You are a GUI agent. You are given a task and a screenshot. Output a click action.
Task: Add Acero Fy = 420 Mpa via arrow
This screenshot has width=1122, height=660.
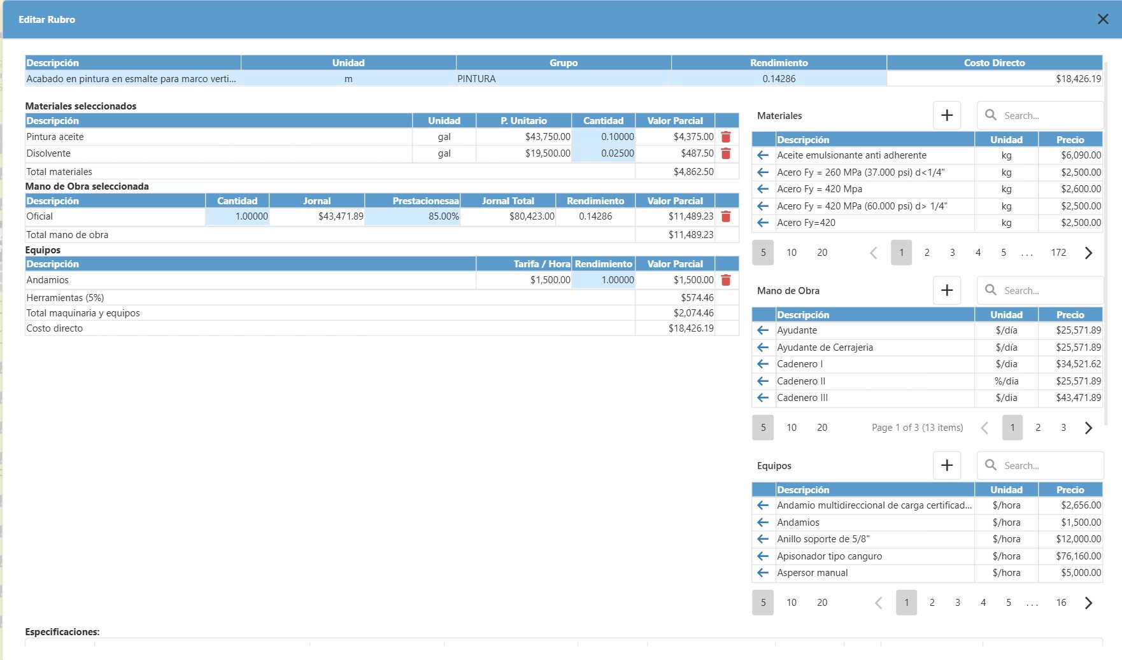coord(763,189)
